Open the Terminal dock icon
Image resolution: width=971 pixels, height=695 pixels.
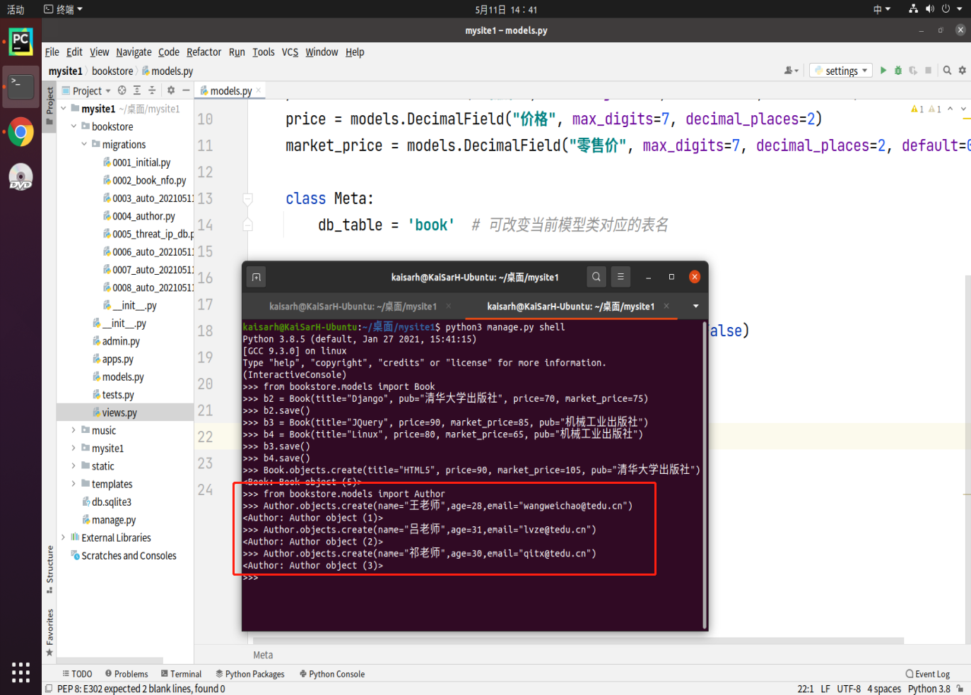tap(20, 86)
